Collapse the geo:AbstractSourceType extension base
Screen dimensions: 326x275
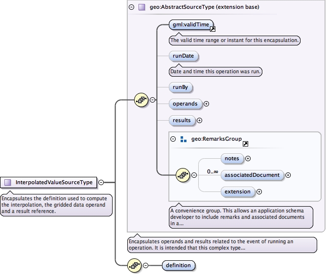click(x=131, y=7)
